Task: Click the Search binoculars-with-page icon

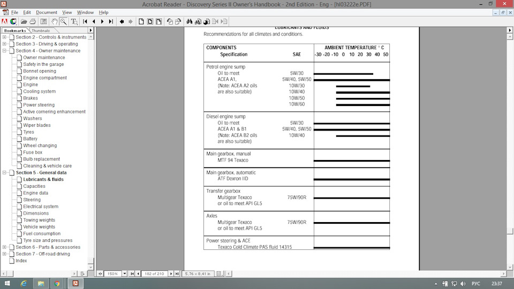Action: (x=198, y=21)
